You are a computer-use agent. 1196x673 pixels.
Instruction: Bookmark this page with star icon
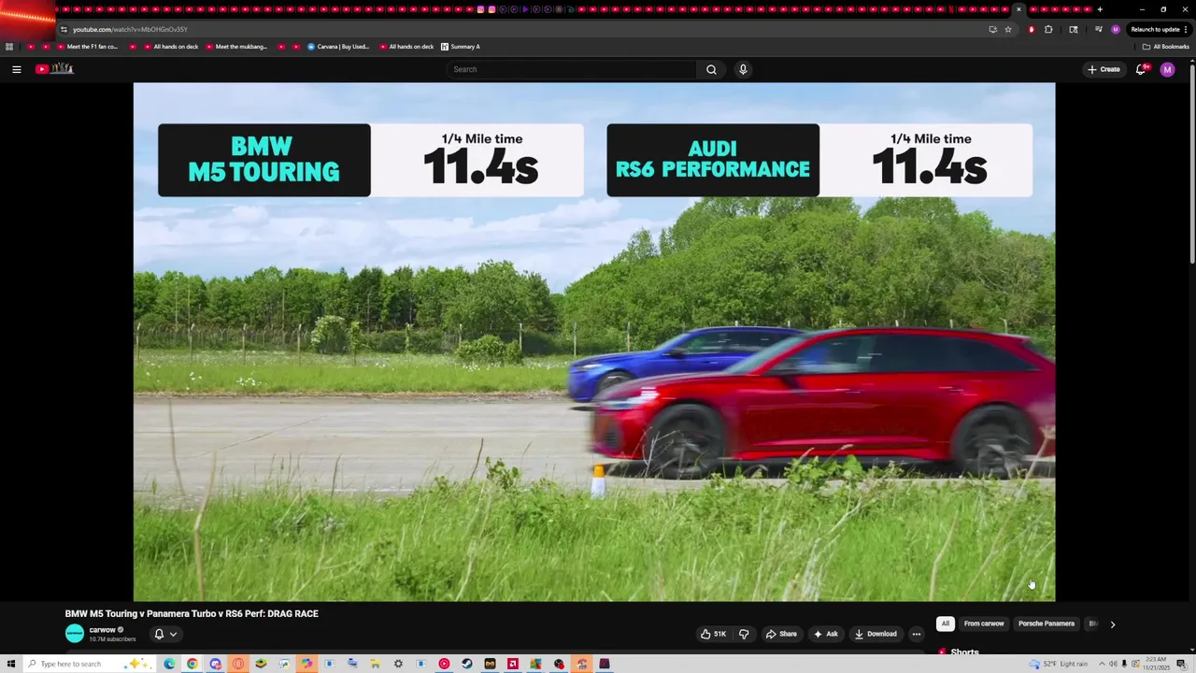(1008, 29)
